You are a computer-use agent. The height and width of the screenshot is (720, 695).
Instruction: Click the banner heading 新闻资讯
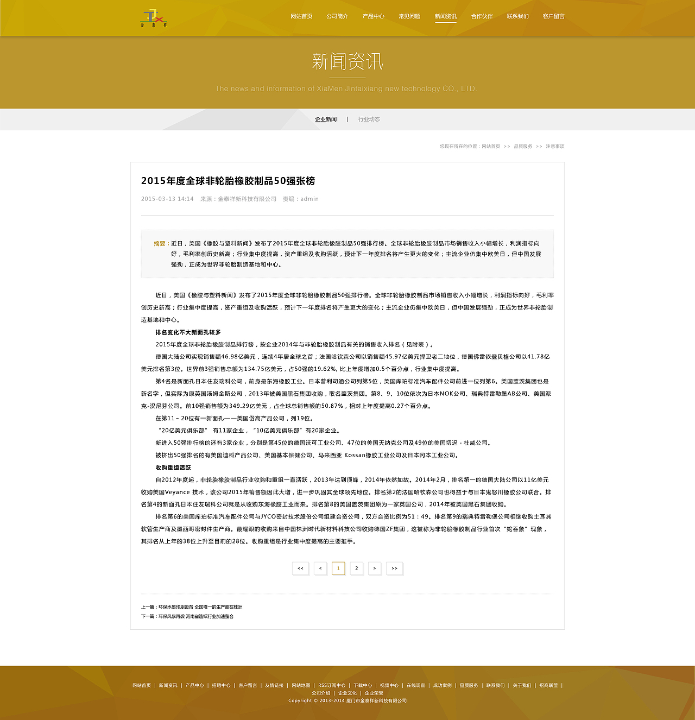(347, 62)
